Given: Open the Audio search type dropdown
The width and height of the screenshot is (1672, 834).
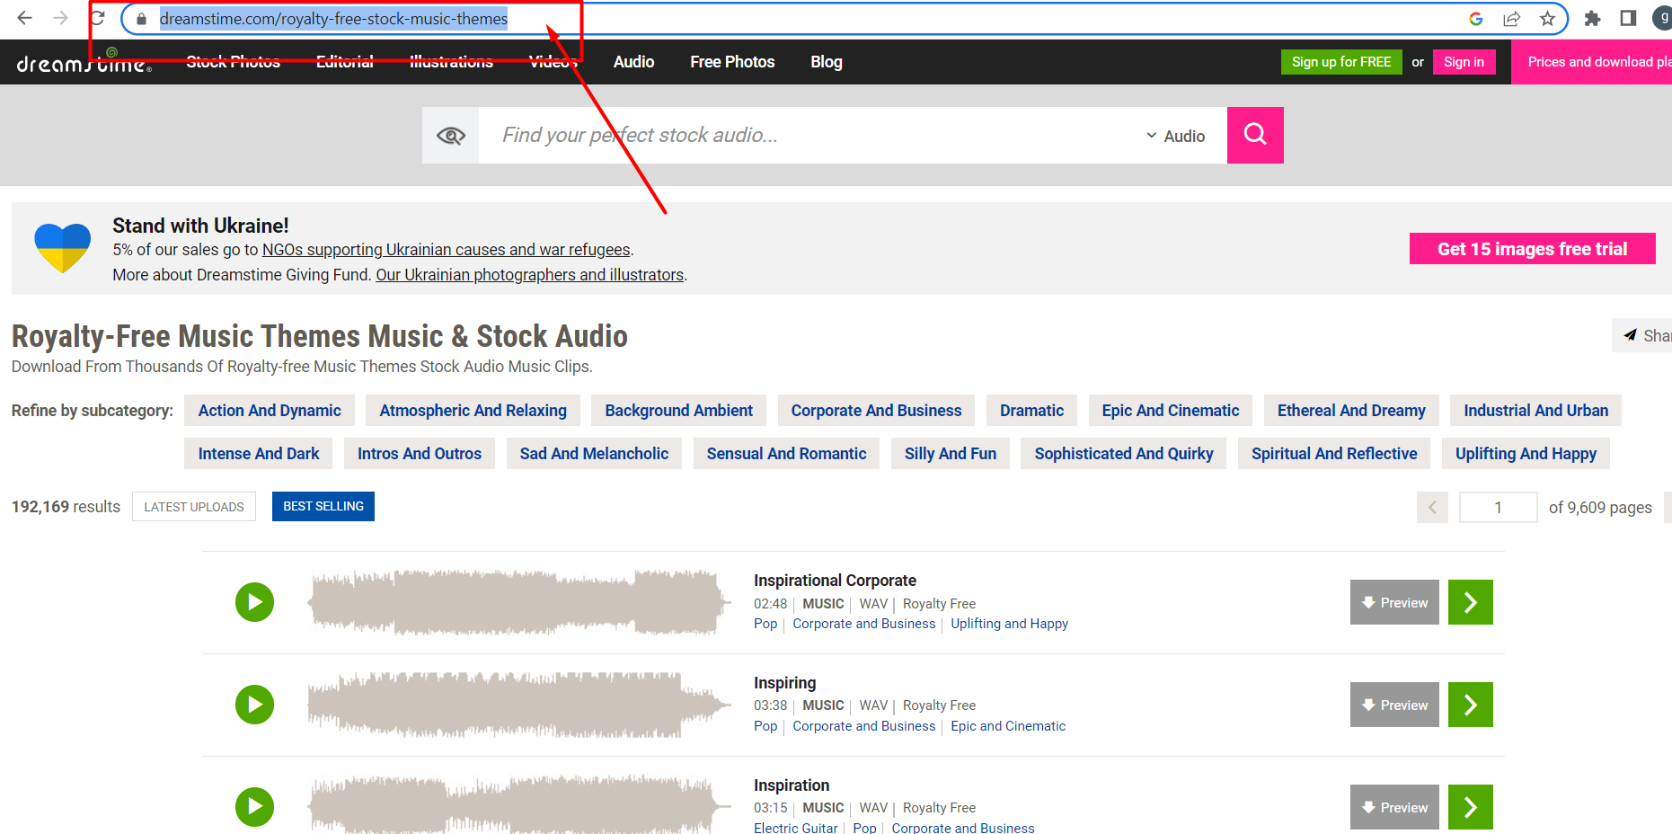Looking at the screenshot, I should coord(1175,136).
